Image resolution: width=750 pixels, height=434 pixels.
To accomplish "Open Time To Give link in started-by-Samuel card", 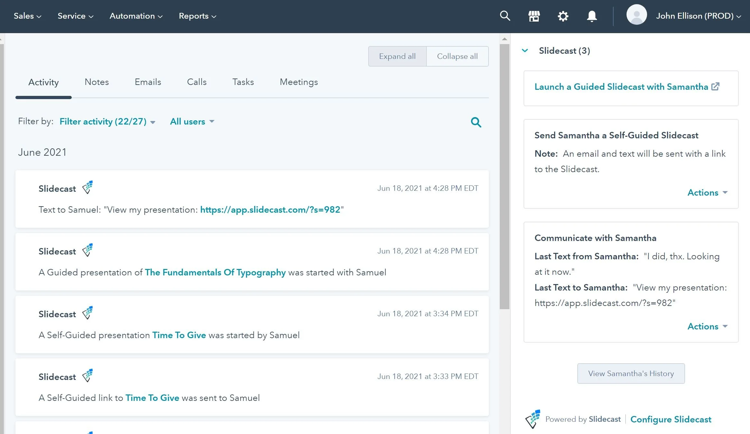I will tap(179, 335).
